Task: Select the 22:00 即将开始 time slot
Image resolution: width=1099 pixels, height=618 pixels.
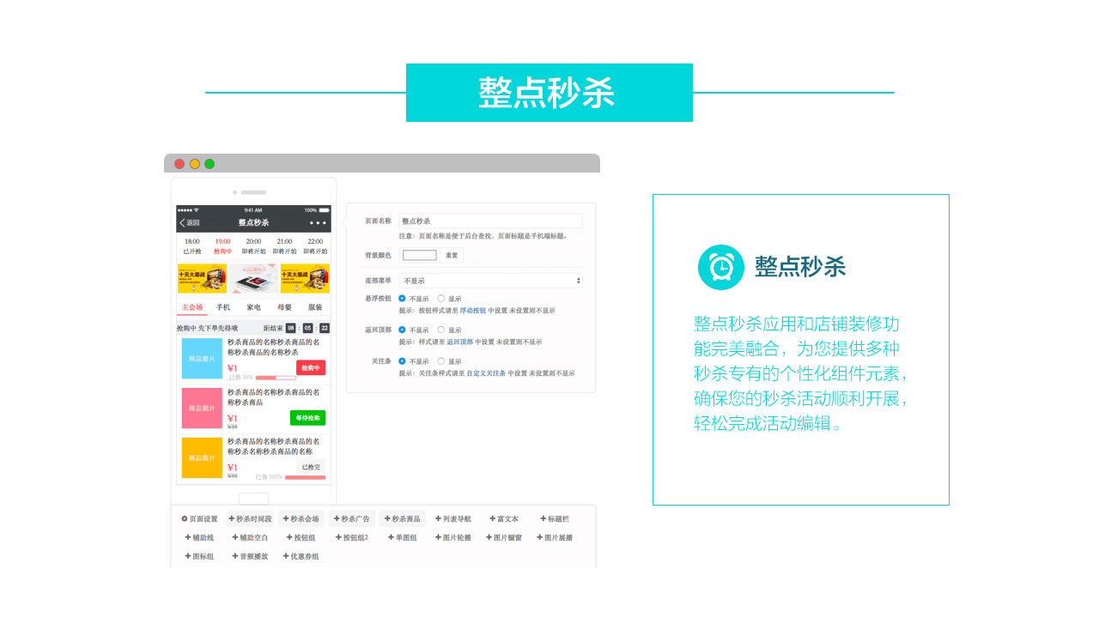Action: click(x=315, y=246)
